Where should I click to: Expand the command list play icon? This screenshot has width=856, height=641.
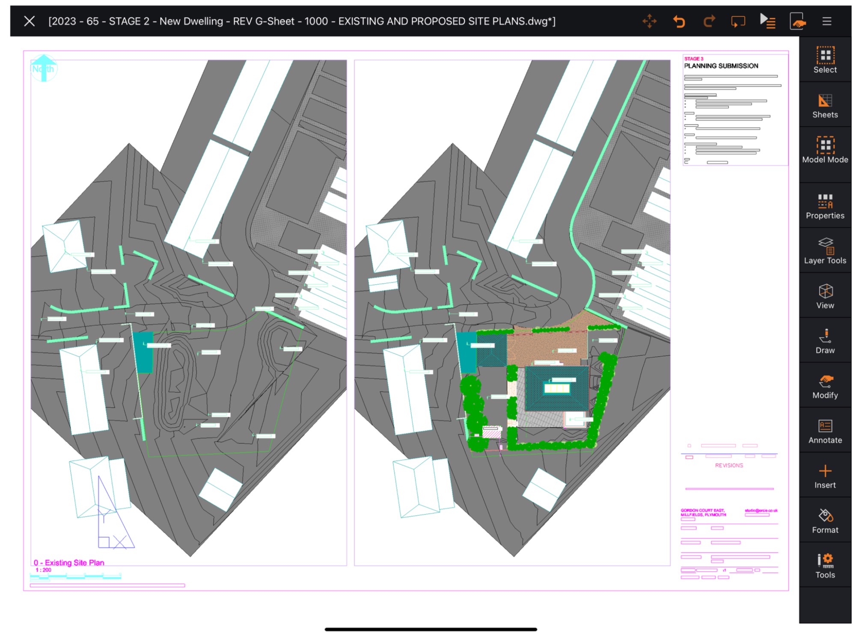[x=767, y=21]
